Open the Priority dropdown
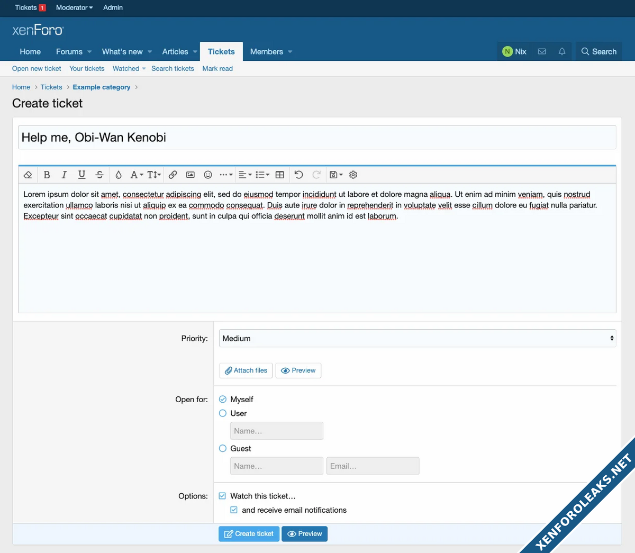 [x=417, y=338]
